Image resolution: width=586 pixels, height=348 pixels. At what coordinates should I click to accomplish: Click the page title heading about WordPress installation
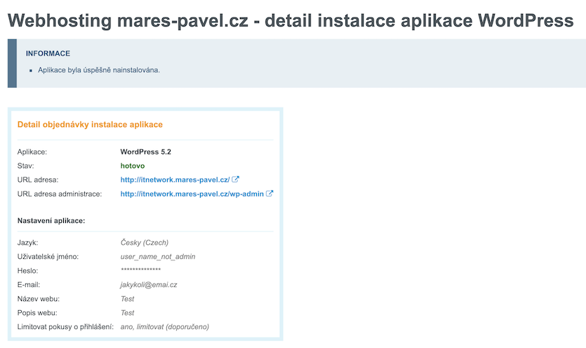tap(290, 20)
